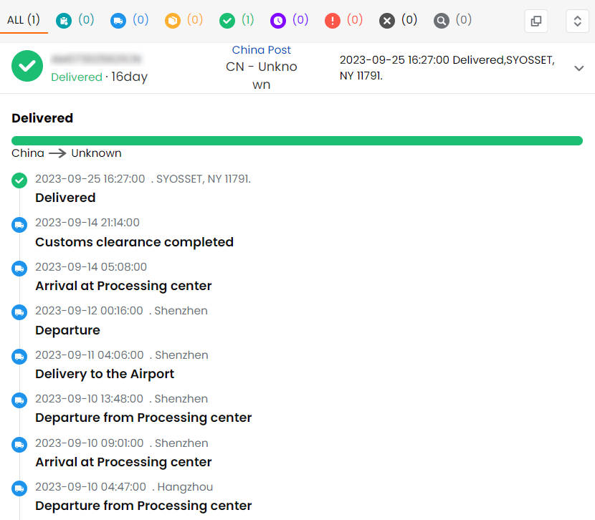
Task: Click the expand/collapse all arrows button
Action: [x=577, y=21]
